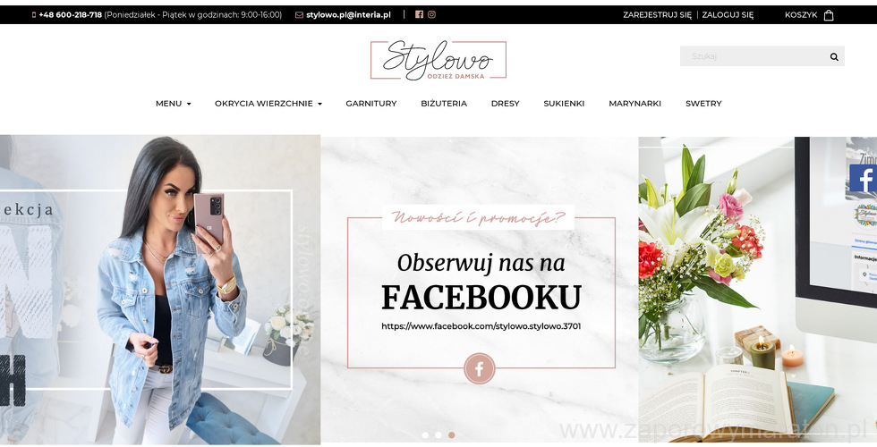Select the second slider dot
This screenshot has height=447, width=877.
(438, 434)
